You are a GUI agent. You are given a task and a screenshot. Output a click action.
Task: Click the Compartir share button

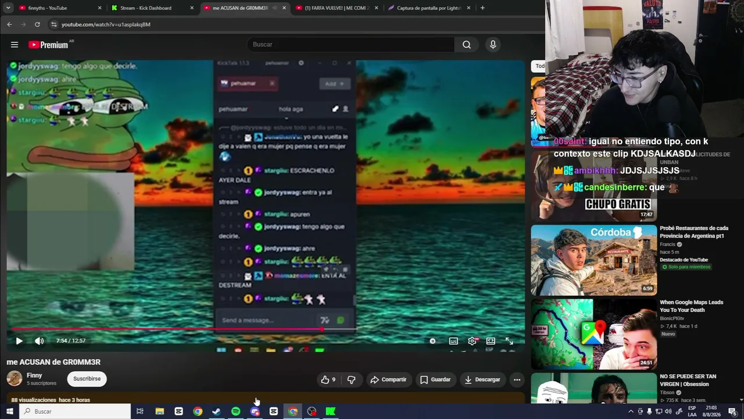388,379
